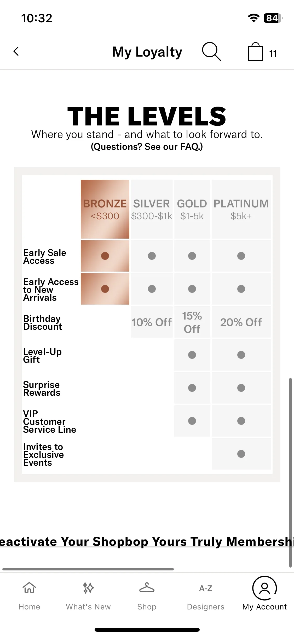Tap the Home house icon

click(29, 587)
